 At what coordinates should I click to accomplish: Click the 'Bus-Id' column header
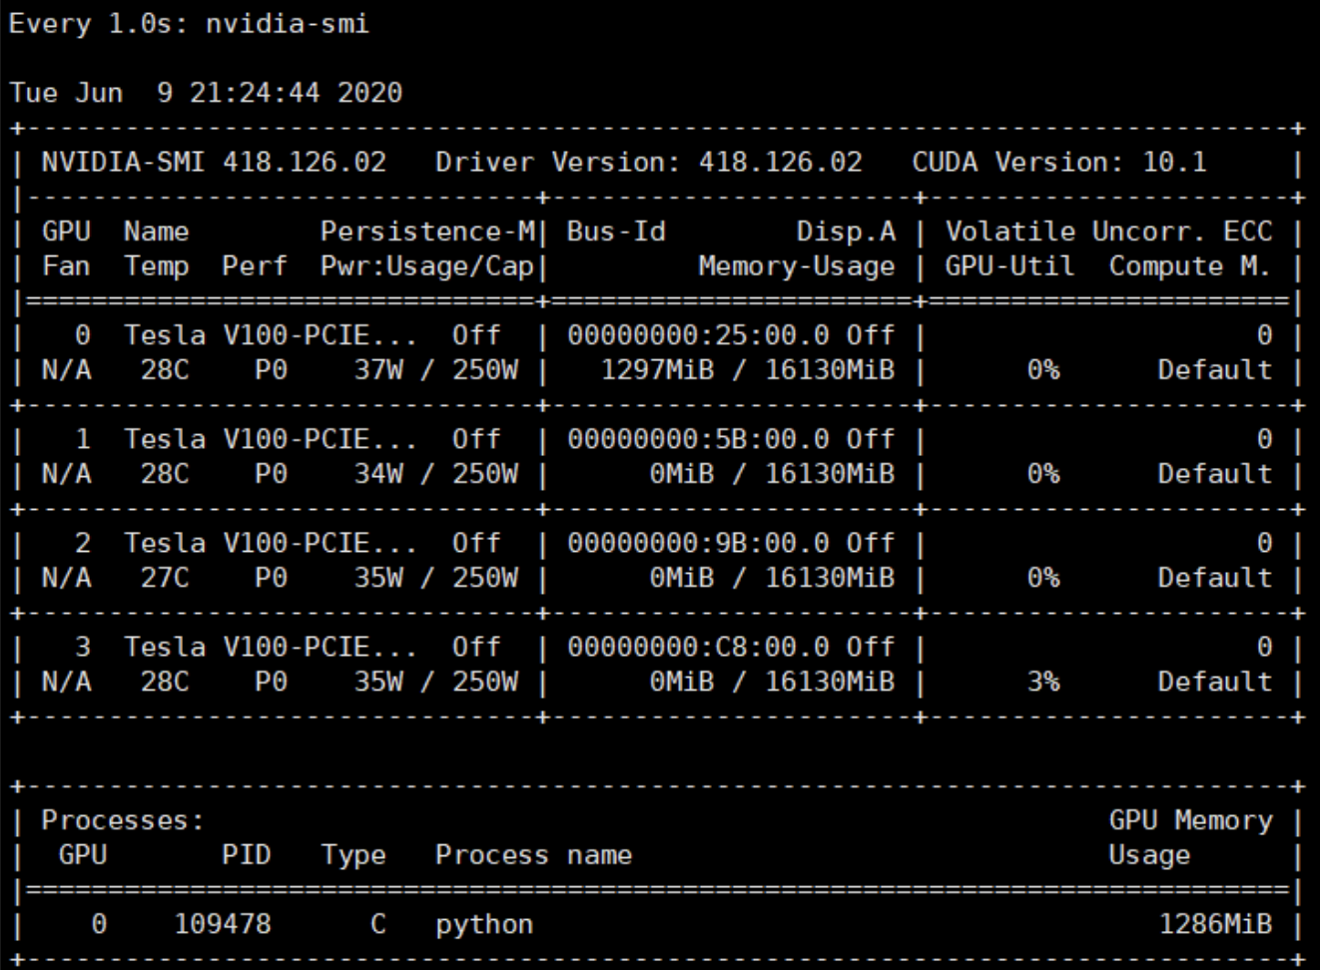click(616, 232)
